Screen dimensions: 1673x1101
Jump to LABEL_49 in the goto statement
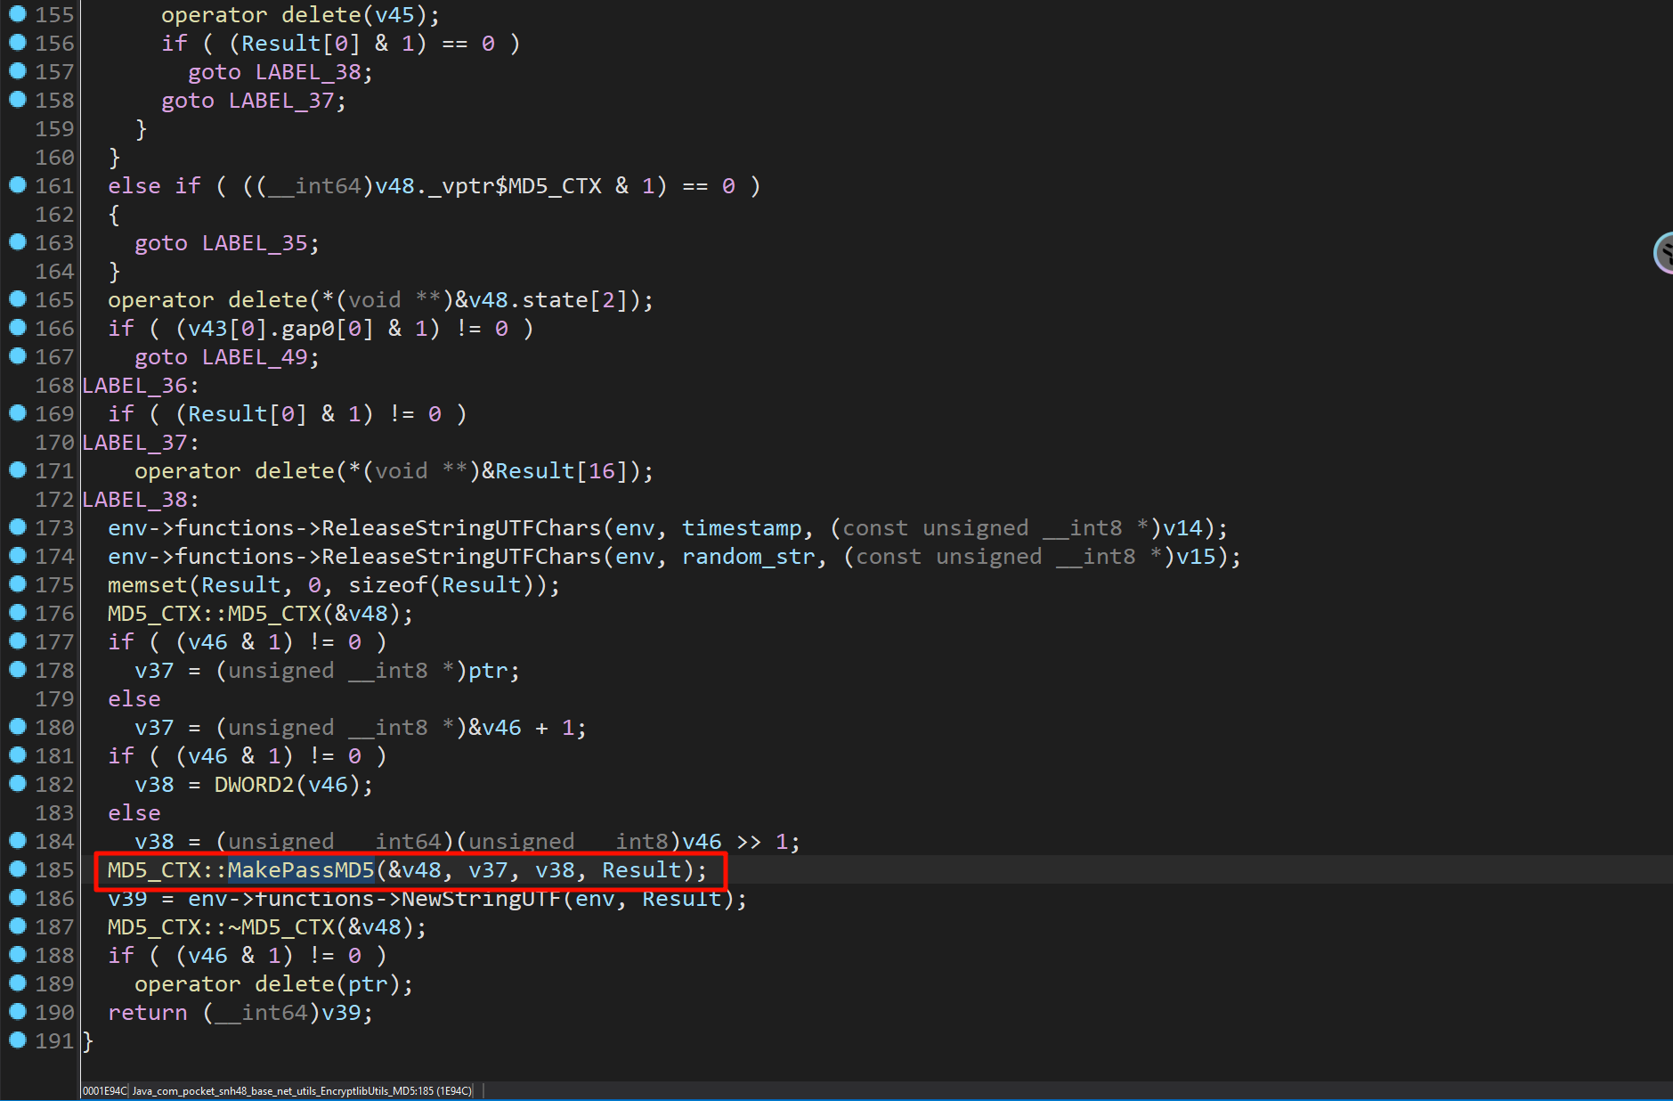256,357
